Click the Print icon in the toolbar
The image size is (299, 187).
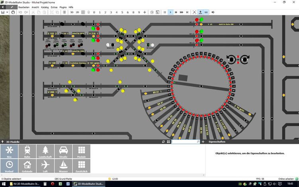pyautogui.click(x=13, y=12)
